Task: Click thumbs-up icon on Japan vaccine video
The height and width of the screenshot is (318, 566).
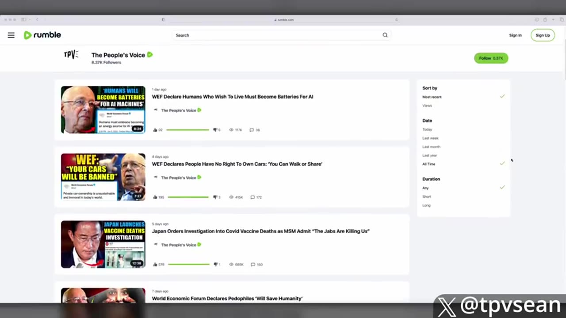Action: [155, 264]
